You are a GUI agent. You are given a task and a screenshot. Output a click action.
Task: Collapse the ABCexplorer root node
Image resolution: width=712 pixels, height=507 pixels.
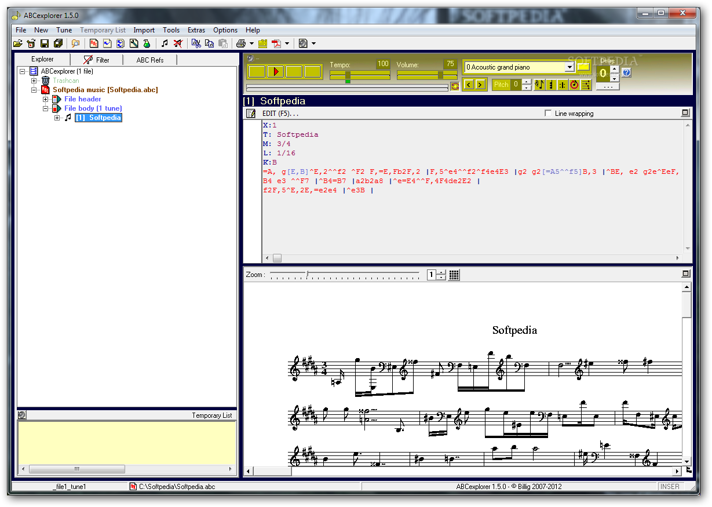click(x=22, y=71)
